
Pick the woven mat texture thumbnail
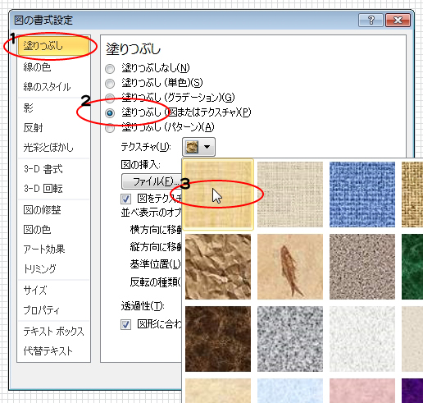[412, 195]
